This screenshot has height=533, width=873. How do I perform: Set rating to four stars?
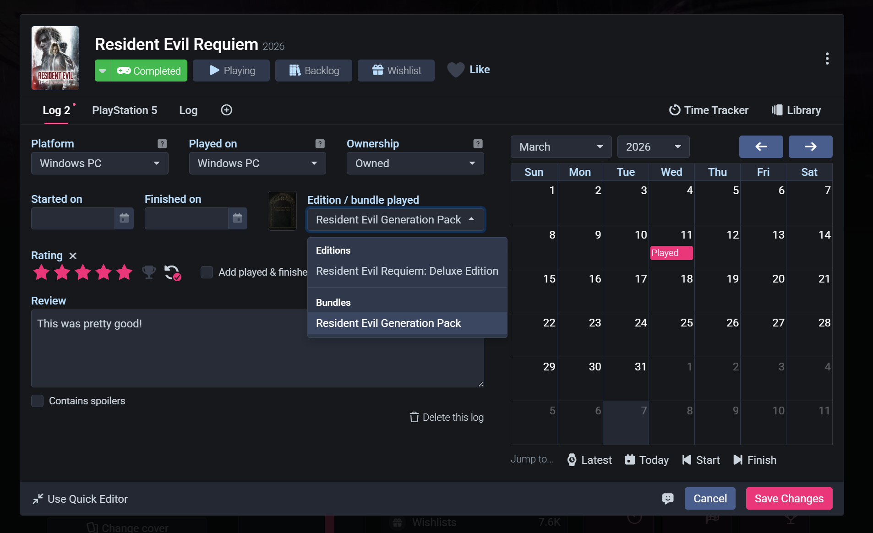pyautogui.click(x=104, y=272)
